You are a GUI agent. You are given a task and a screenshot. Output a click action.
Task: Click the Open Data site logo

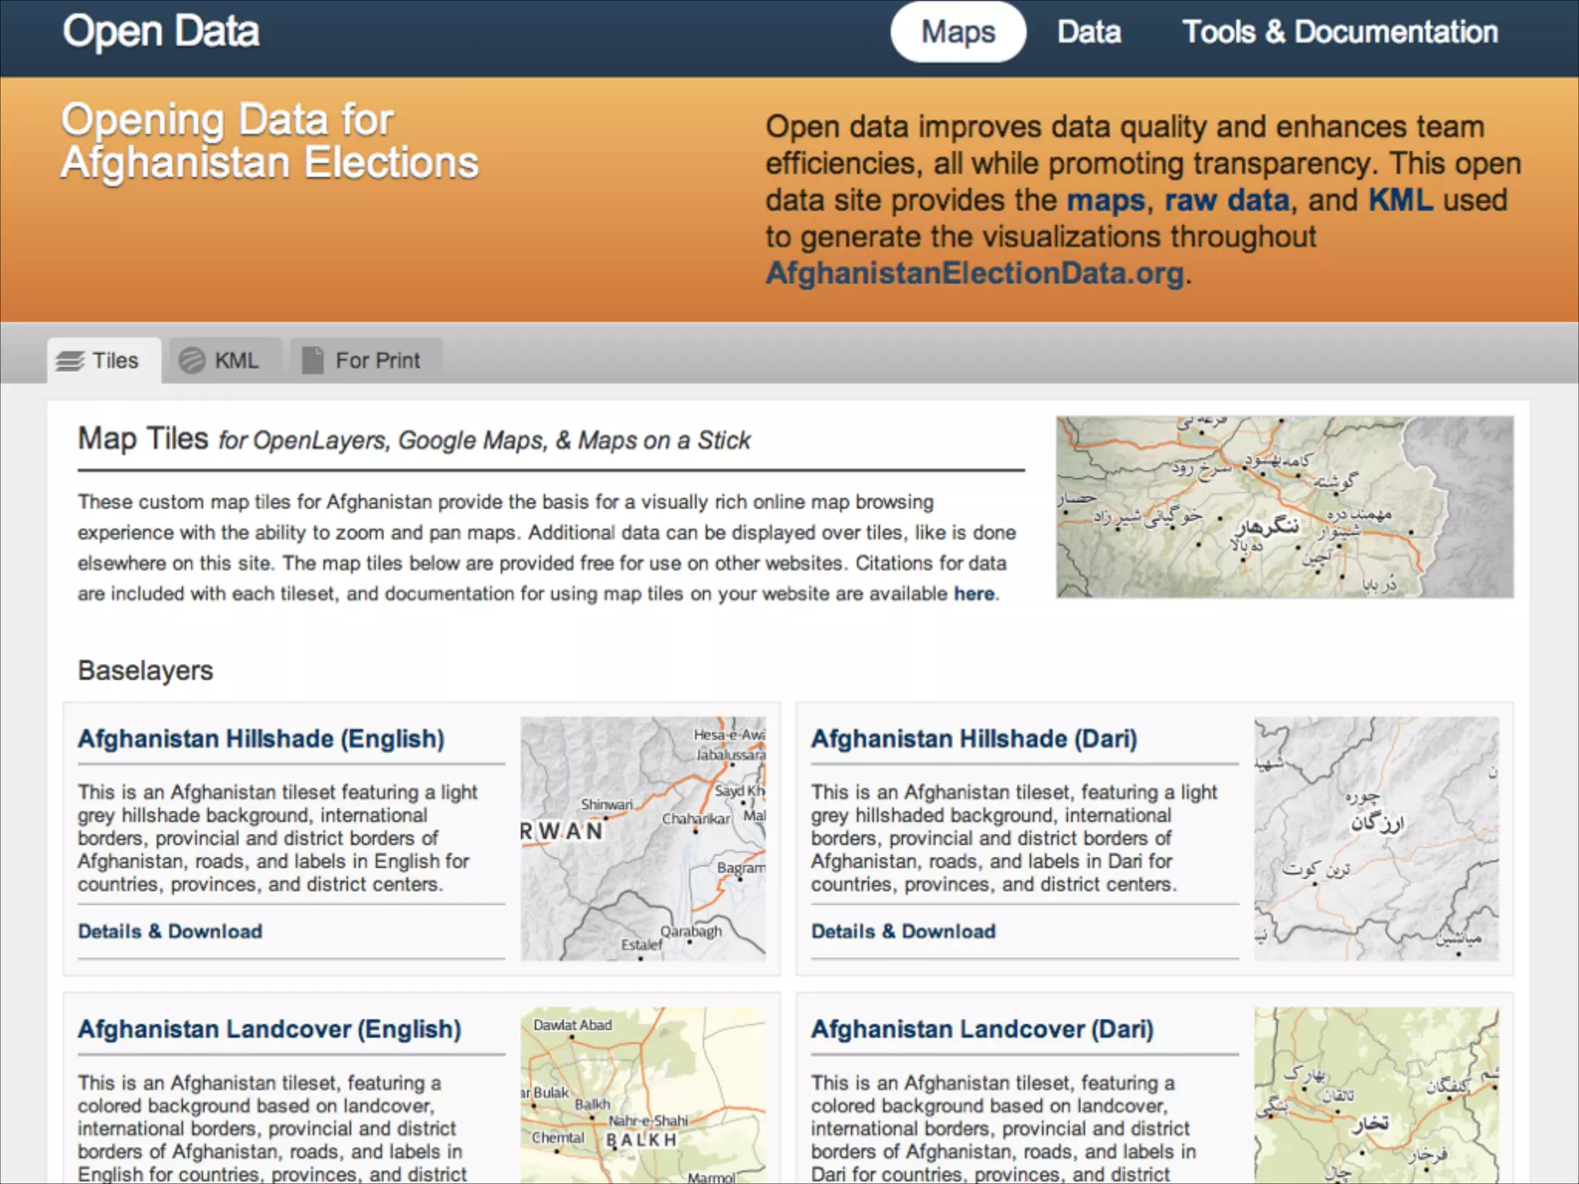point(161,32)
